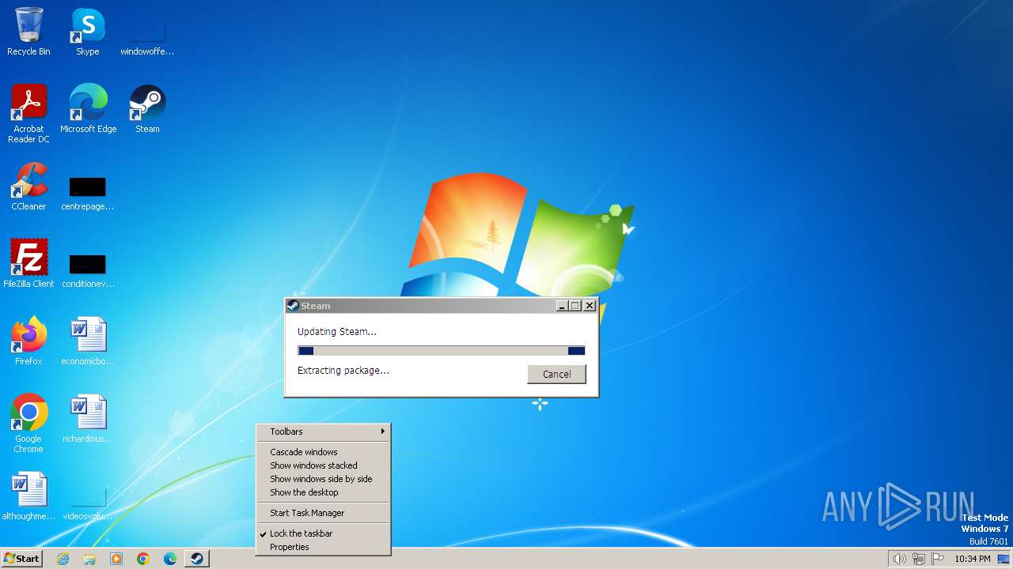The image size is (1013, 569).
Task: Click the show desktop tray corner button
Action: (x=1004, y=559)
